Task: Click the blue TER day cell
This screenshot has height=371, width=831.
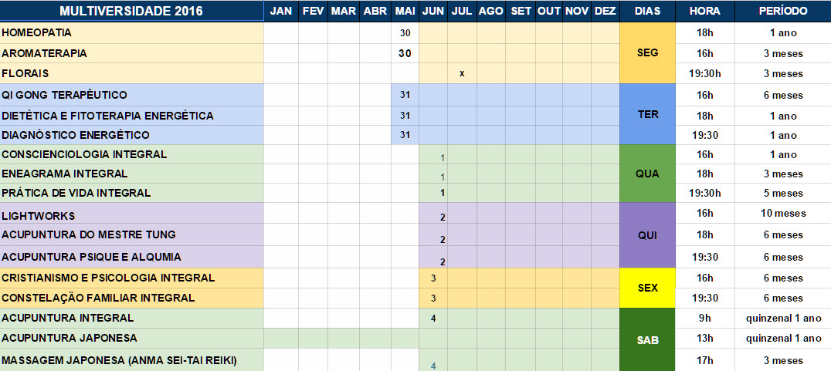Action: (647, 114)
